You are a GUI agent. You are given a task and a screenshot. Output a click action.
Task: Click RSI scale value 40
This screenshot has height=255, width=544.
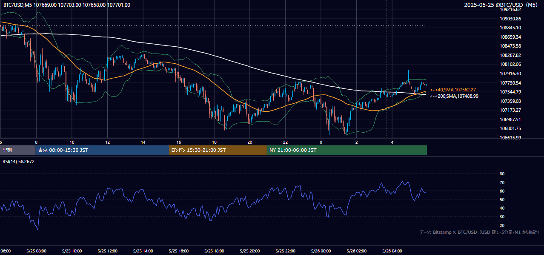click(x=502, y=208)
